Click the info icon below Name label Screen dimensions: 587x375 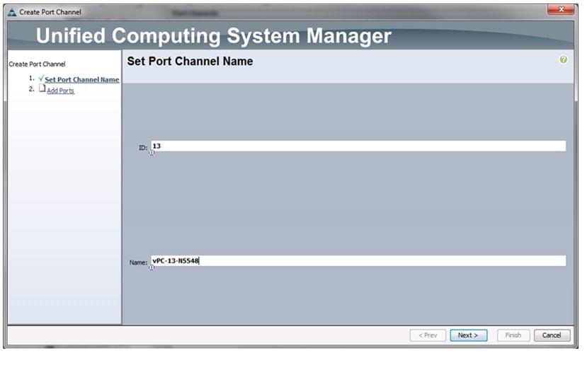click(152, 267)
